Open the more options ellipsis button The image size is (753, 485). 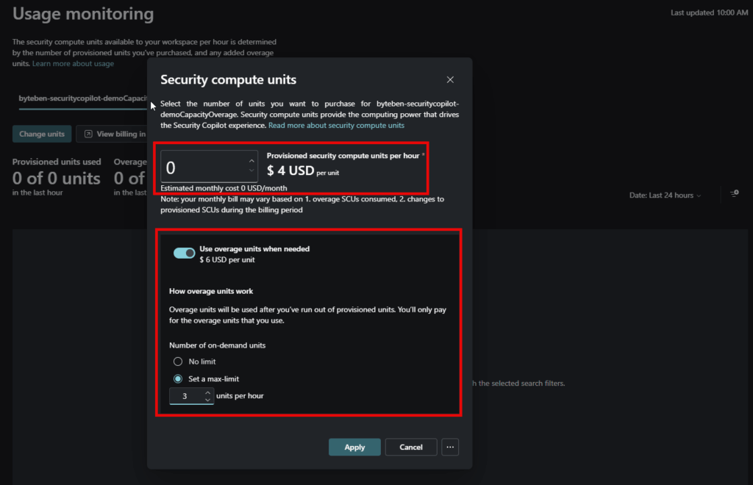pyautogui.click(x=451, y=447)
